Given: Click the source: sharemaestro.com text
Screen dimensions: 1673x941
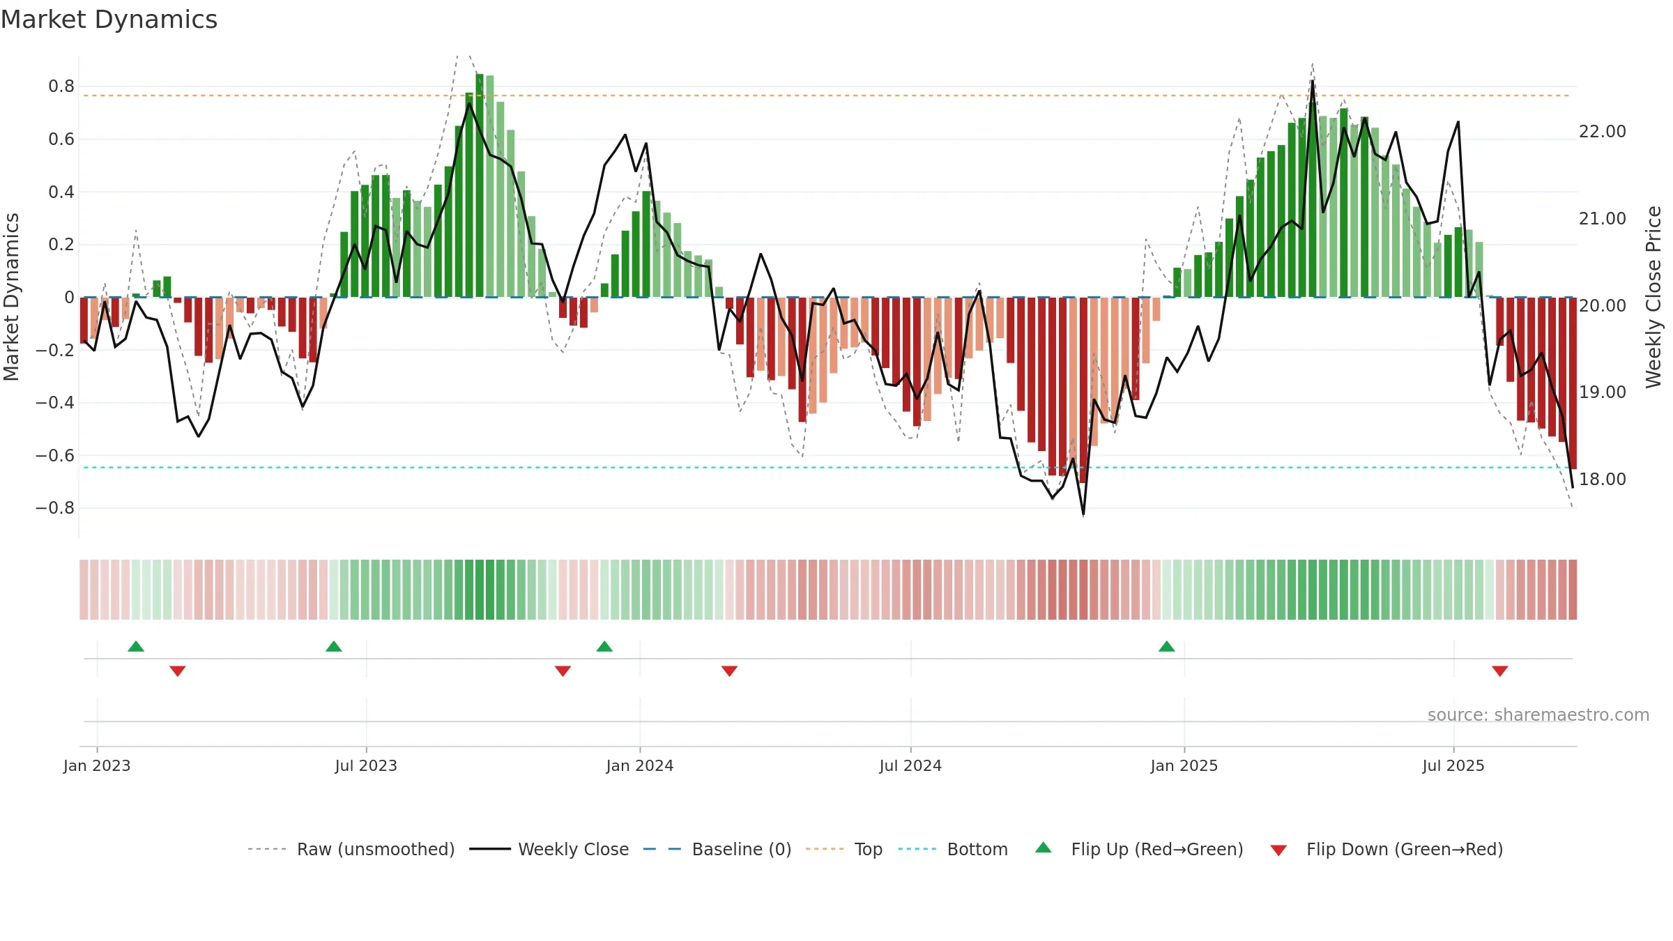Looking at the screenshot, I should pos(1538,715).
